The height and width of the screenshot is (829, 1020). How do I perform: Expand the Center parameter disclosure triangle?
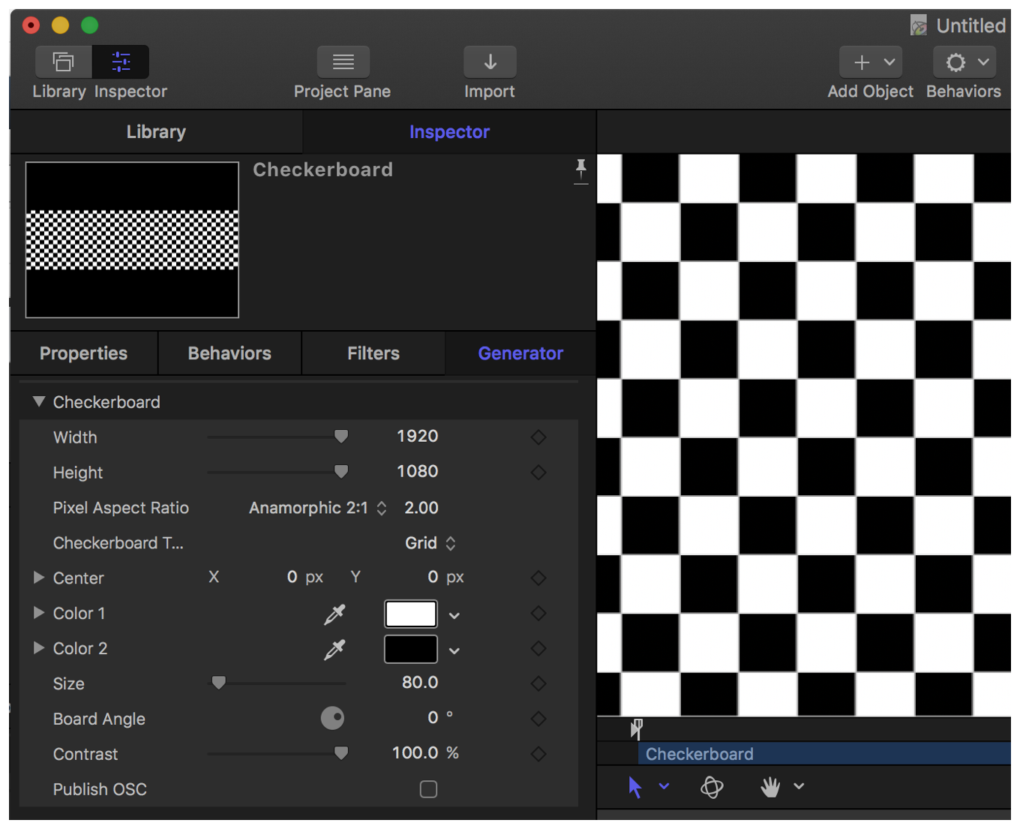(x=39, y=578)
